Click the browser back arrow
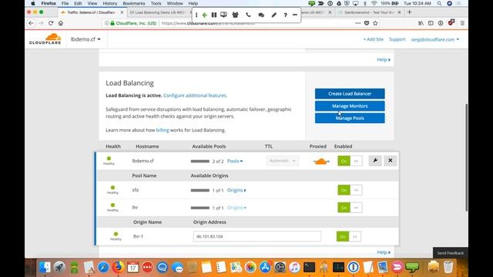 point(31,23)
